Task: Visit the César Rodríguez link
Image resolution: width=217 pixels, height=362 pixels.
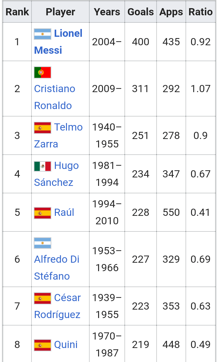Action: point(57,306)
